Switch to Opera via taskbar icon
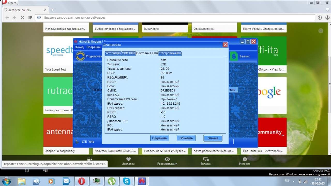331x186 pixels. point(81,181)
